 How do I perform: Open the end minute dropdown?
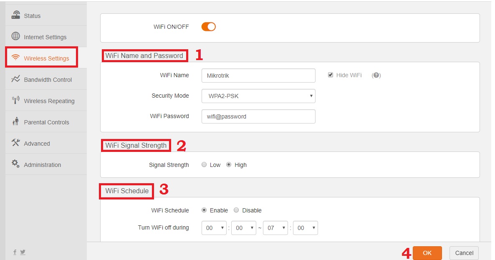click(306, 228)
